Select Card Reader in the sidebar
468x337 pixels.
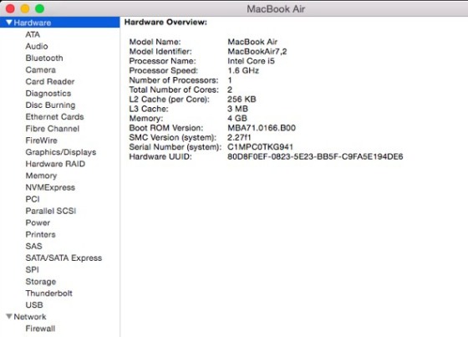[50, 82]
